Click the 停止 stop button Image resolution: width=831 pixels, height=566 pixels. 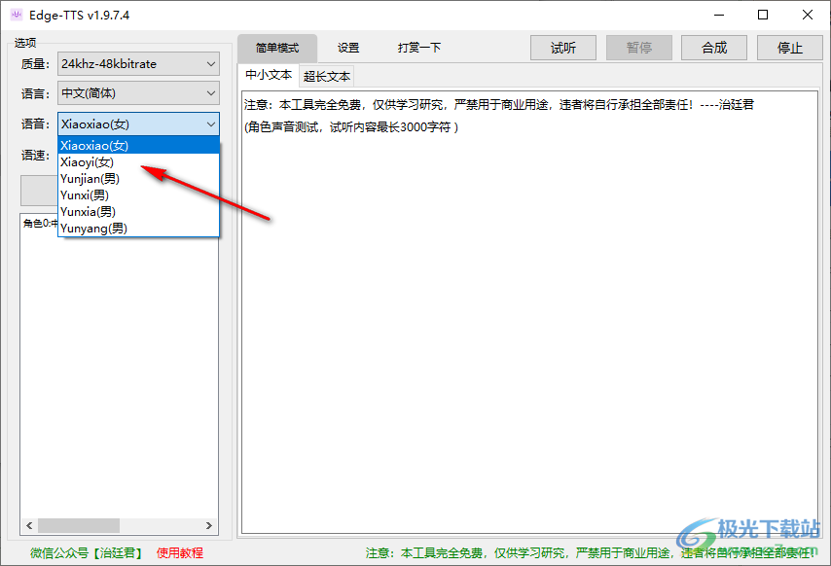[790, 49]
